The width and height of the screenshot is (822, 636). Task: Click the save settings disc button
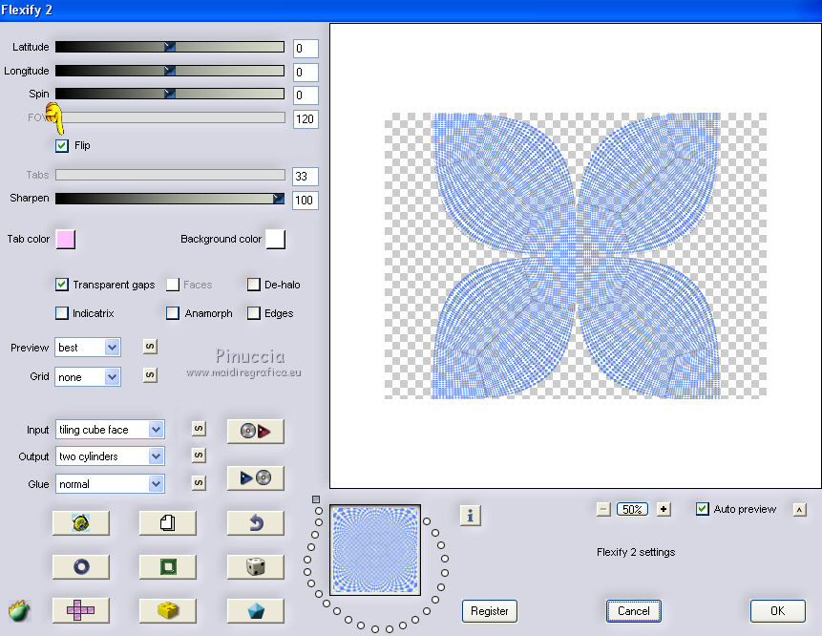[x=255, y=477]
